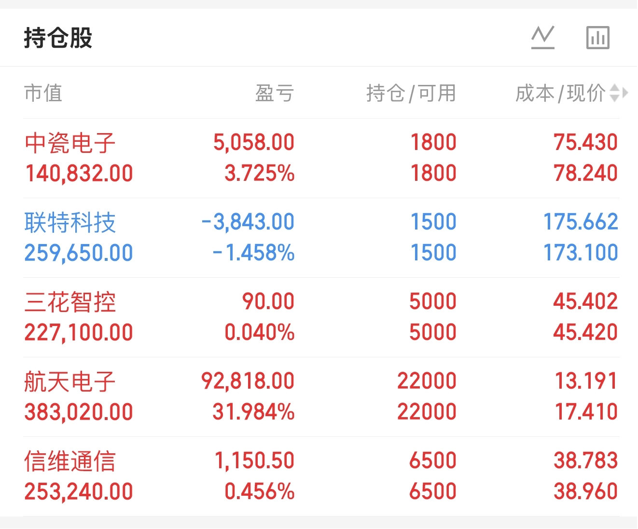Click the 成本/现价 column header text
The image size is (638, 529).
click(560, 93)
